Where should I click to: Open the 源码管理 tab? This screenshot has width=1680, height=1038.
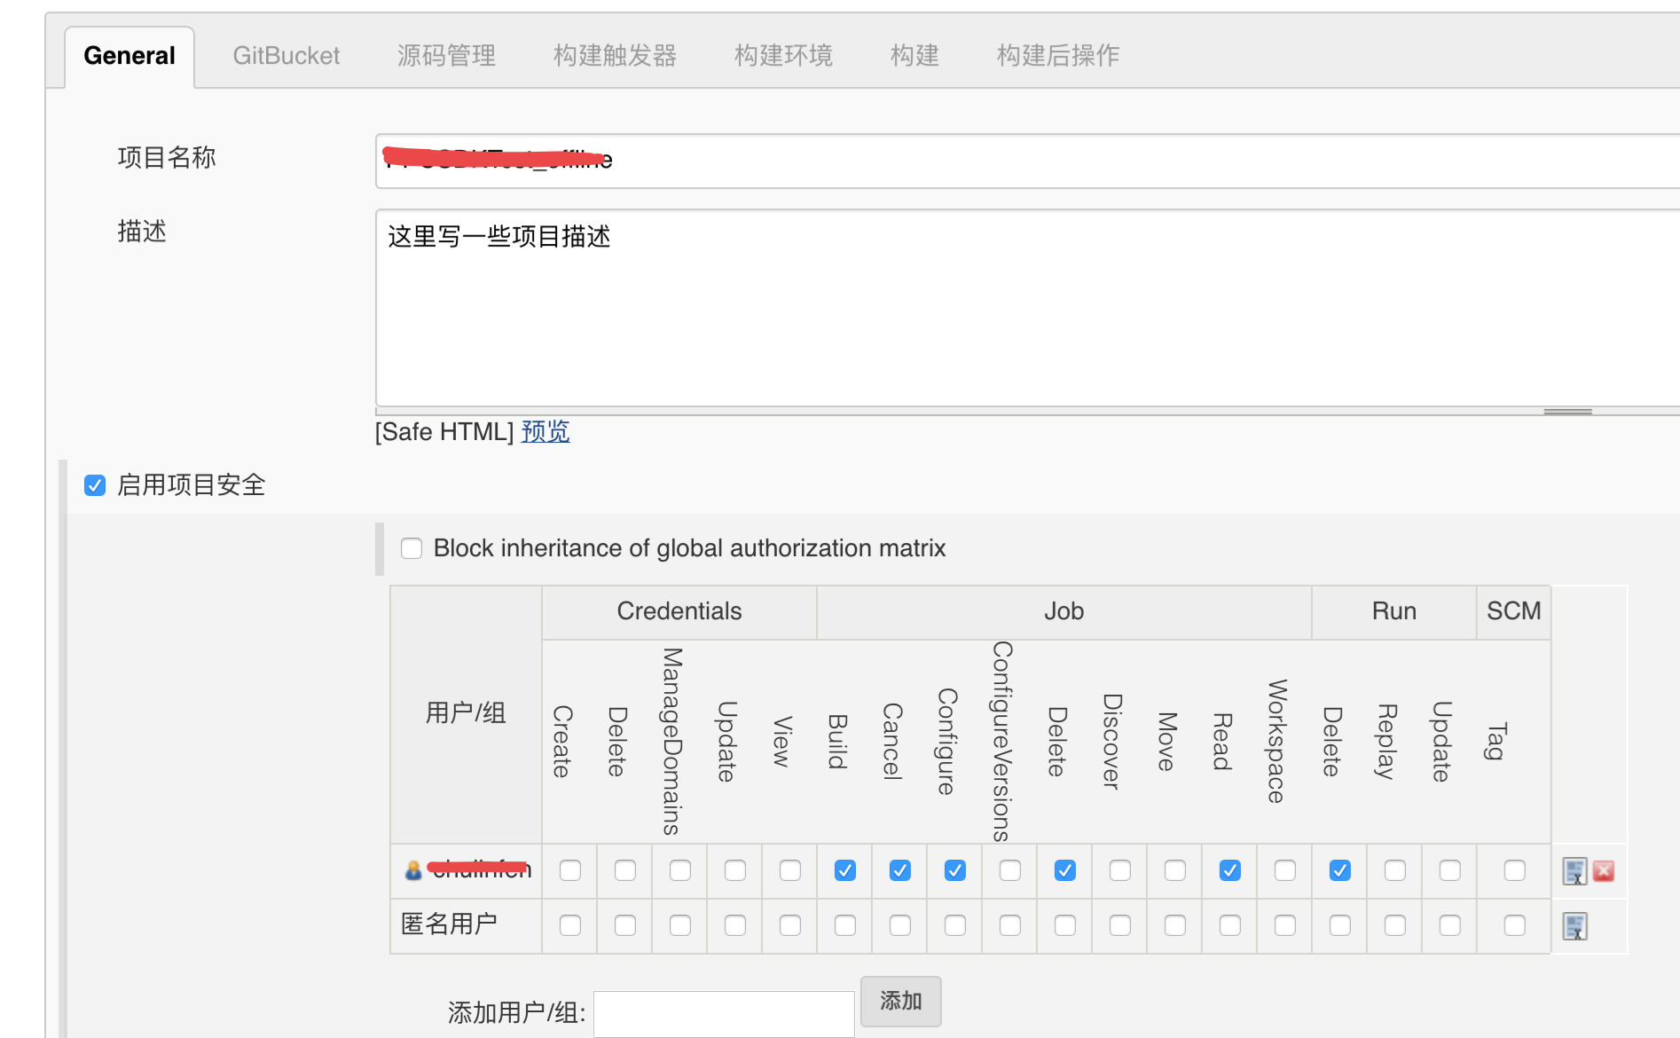coord(446,56)
